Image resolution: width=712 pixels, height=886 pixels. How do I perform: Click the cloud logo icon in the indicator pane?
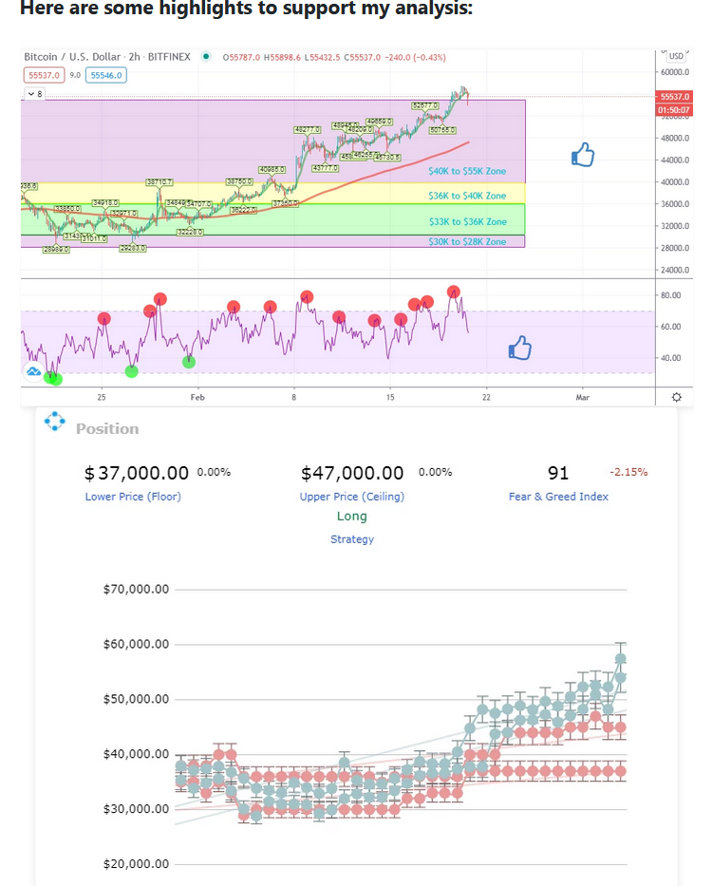(33, 371)
